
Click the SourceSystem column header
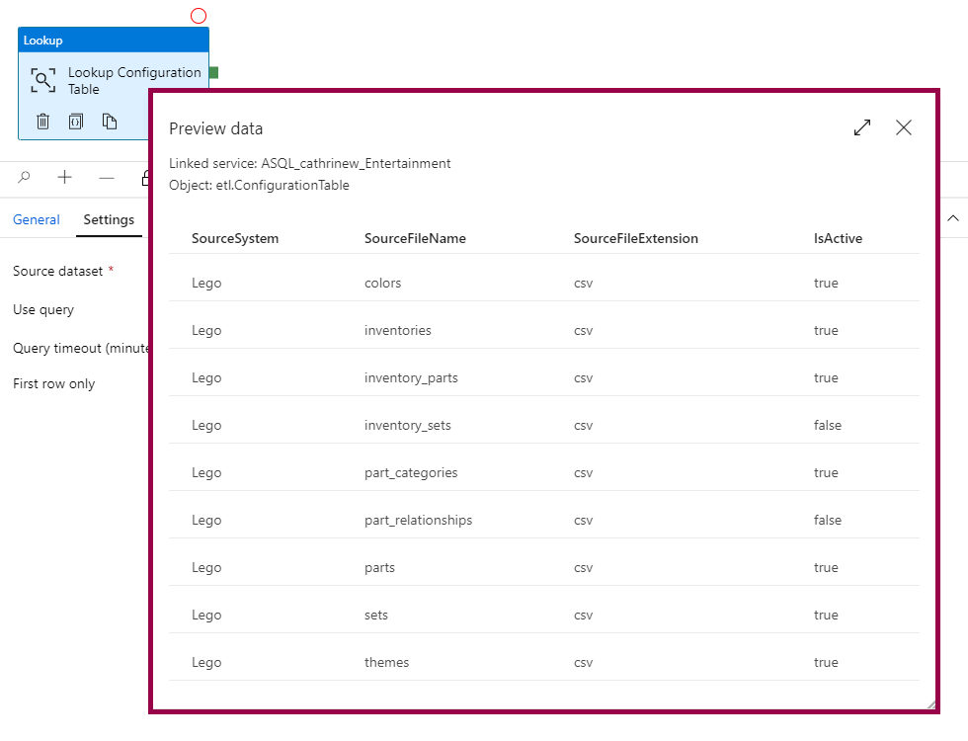(235, 238)
